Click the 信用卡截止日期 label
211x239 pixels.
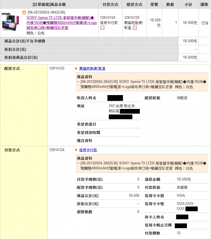158,225
